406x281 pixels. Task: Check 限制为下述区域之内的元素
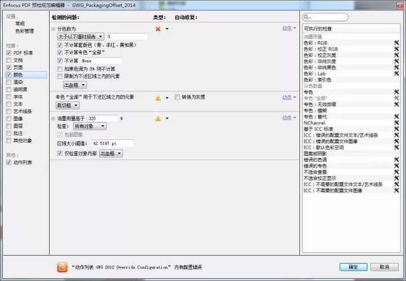click(60, 76)
